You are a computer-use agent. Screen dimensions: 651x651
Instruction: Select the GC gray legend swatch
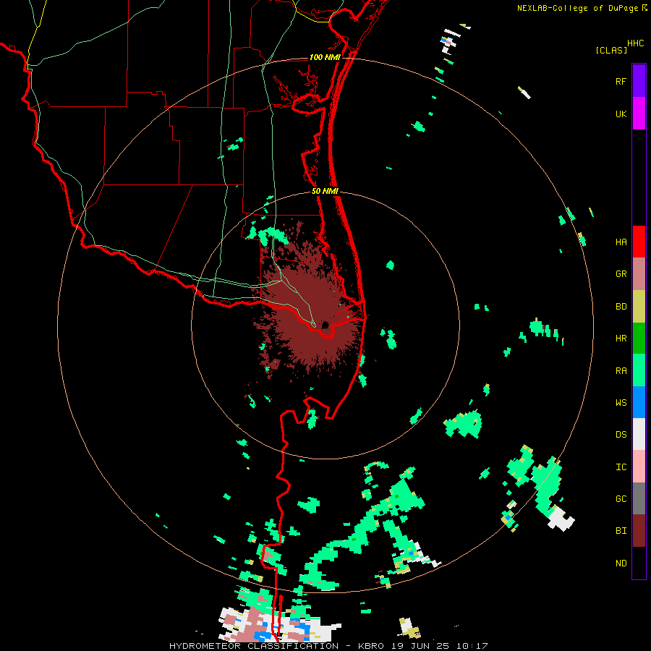639,498
